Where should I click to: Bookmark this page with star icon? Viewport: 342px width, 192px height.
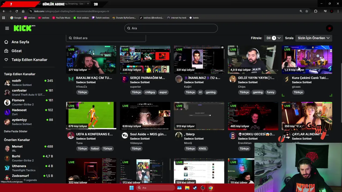(x=307, y=11)
